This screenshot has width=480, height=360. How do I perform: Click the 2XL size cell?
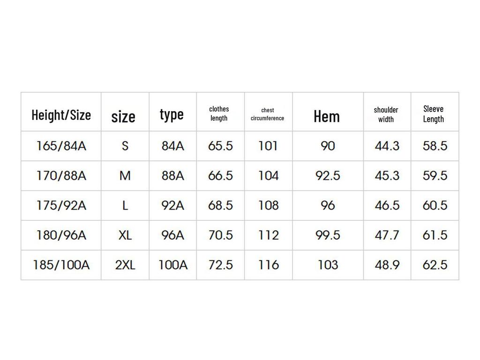[125, 265]
